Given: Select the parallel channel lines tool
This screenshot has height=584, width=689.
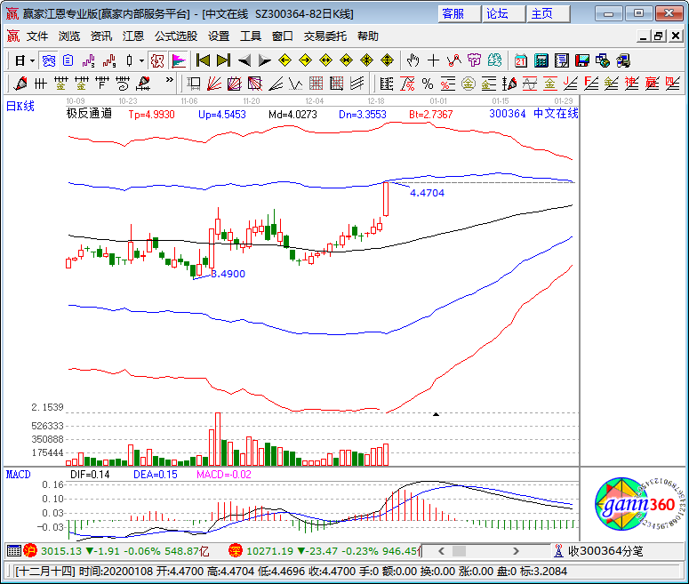Looking at the screenshot, I should coord(357,84).
